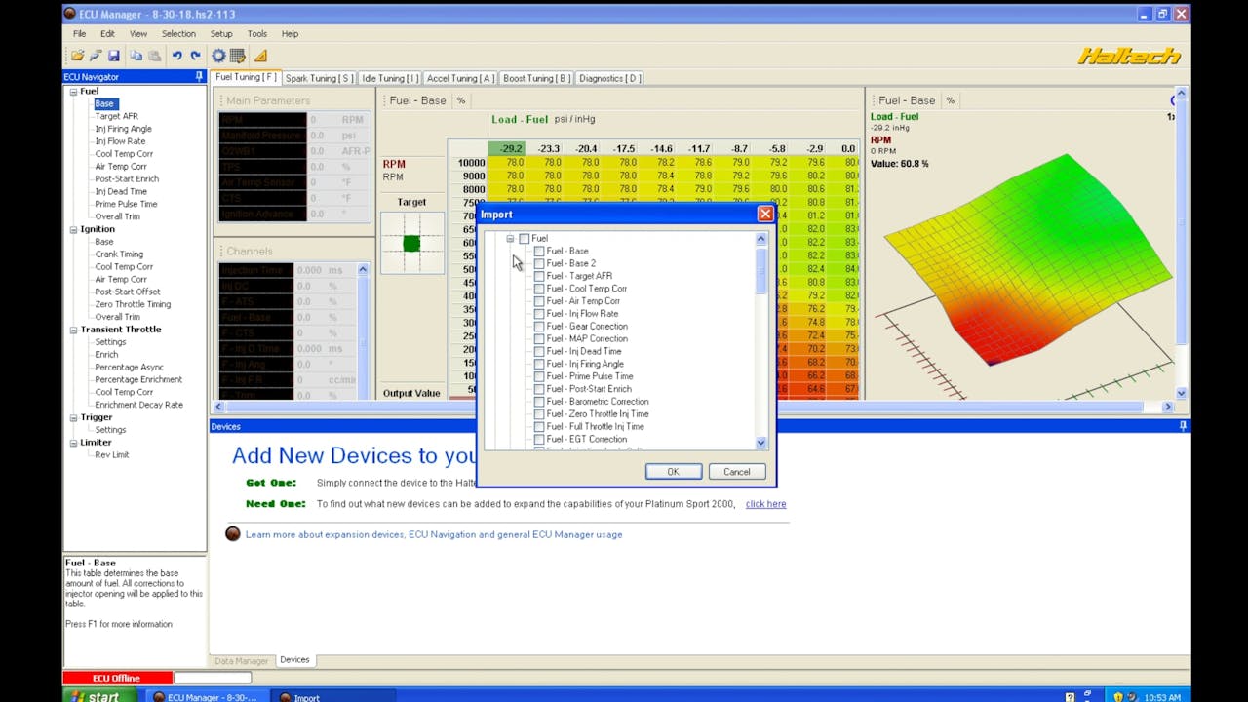Screen dimensions: 1248x702
Task: Click the ECU Navigator pin icon
Action: (199, 77)
